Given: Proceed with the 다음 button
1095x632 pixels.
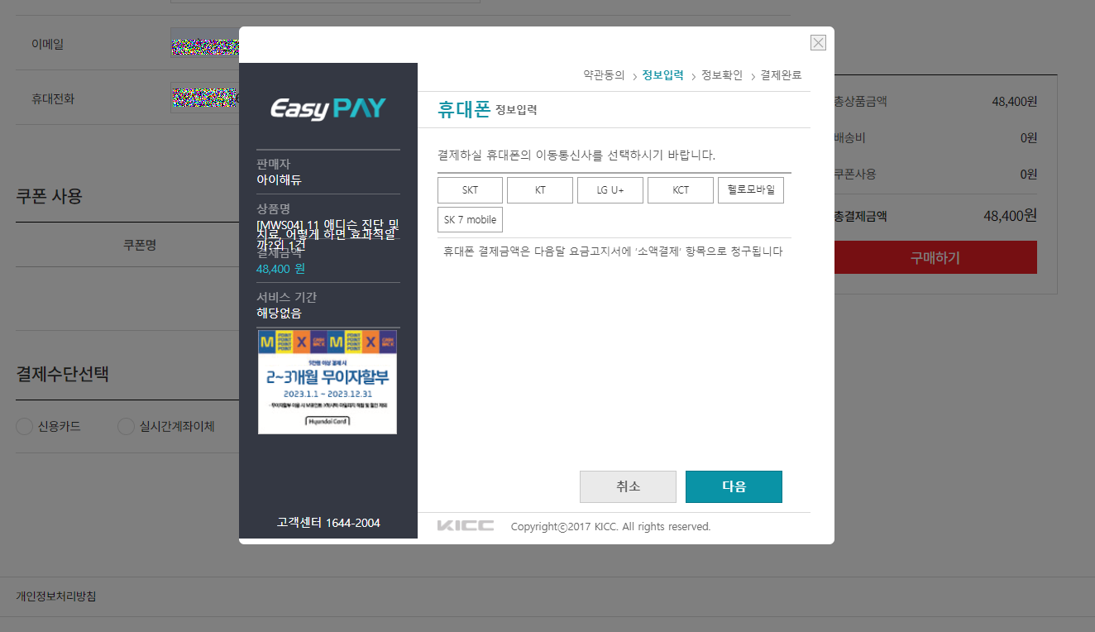Looking at the screenshot, I should (x=734, y=486).
